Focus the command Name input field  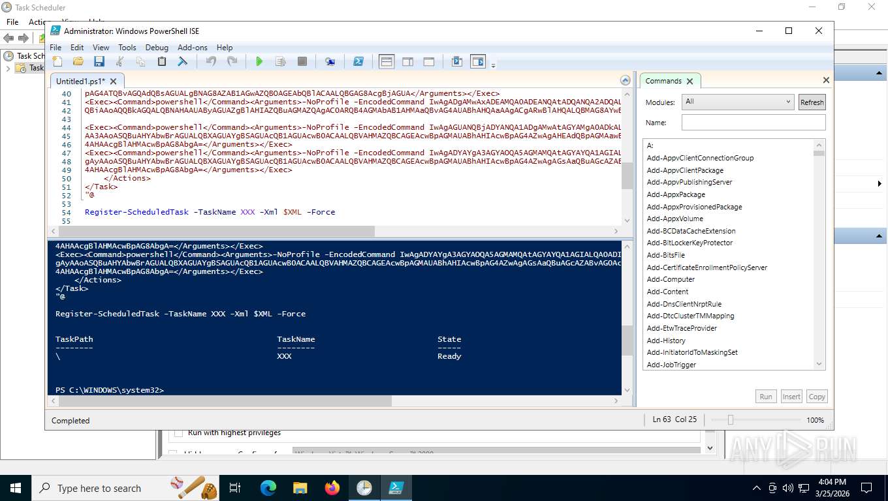(x=753, y=123)
